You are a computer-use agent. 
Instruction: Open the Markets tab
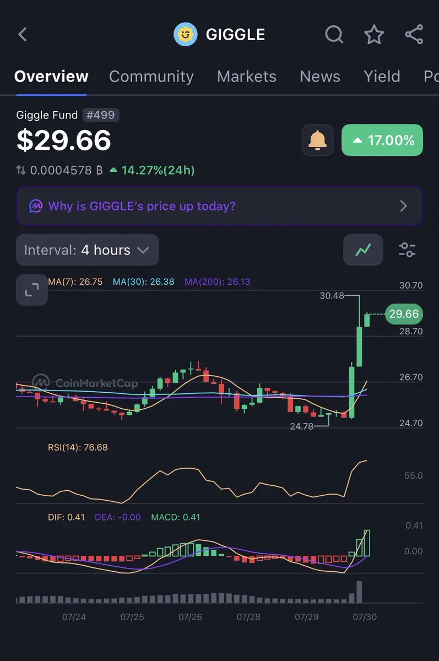(x=247, y=77)
